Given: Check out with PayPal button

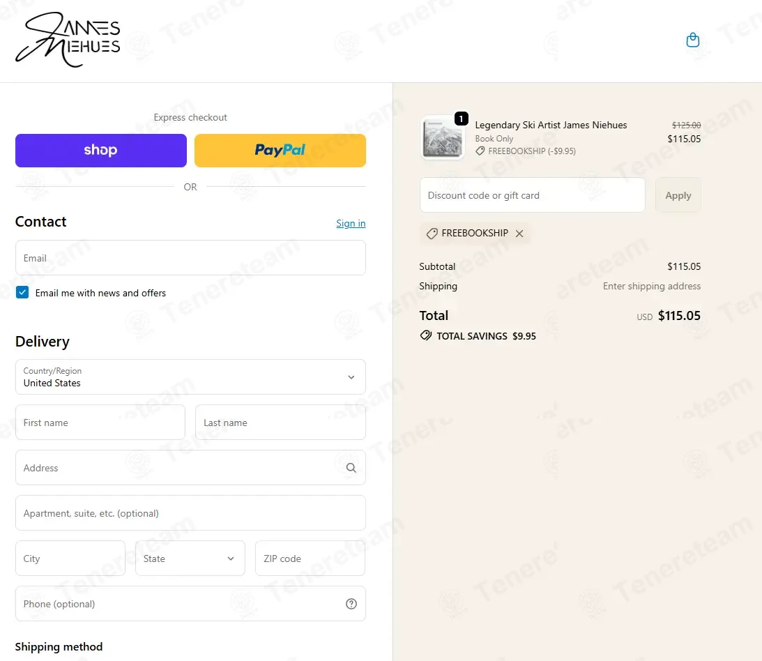Looking at the screenshot, I should (x=280, y=150).
